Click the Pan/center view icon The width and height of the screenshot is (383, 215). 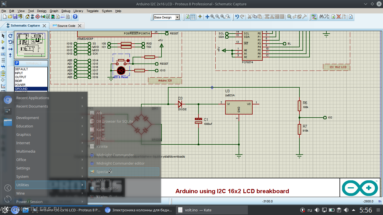(207, 17)
